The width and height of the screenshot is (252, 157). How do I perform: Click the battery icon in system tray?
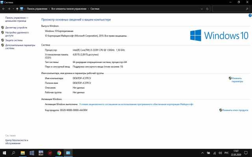(x=208, y=153)
